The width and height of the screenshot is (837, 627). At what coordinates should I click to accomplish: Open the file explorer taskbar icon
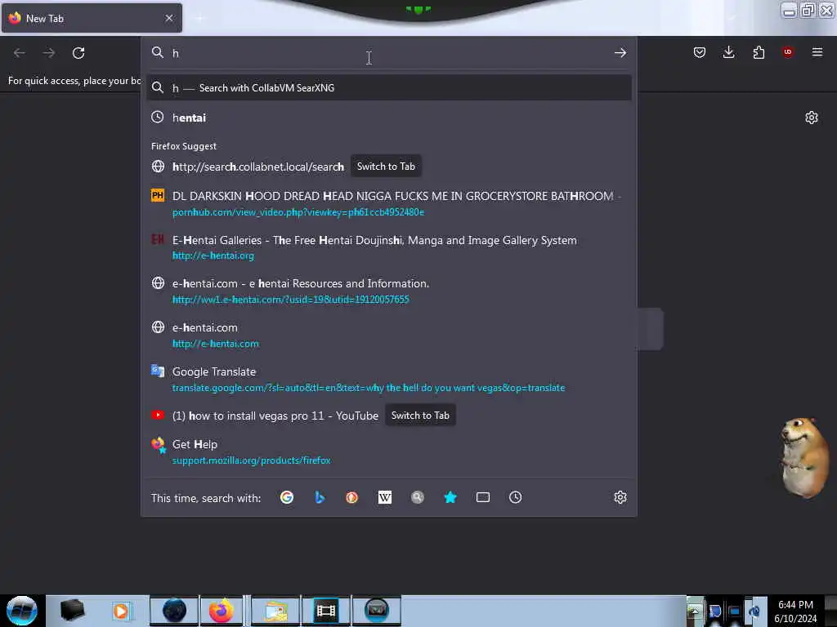tap(276, 611)
